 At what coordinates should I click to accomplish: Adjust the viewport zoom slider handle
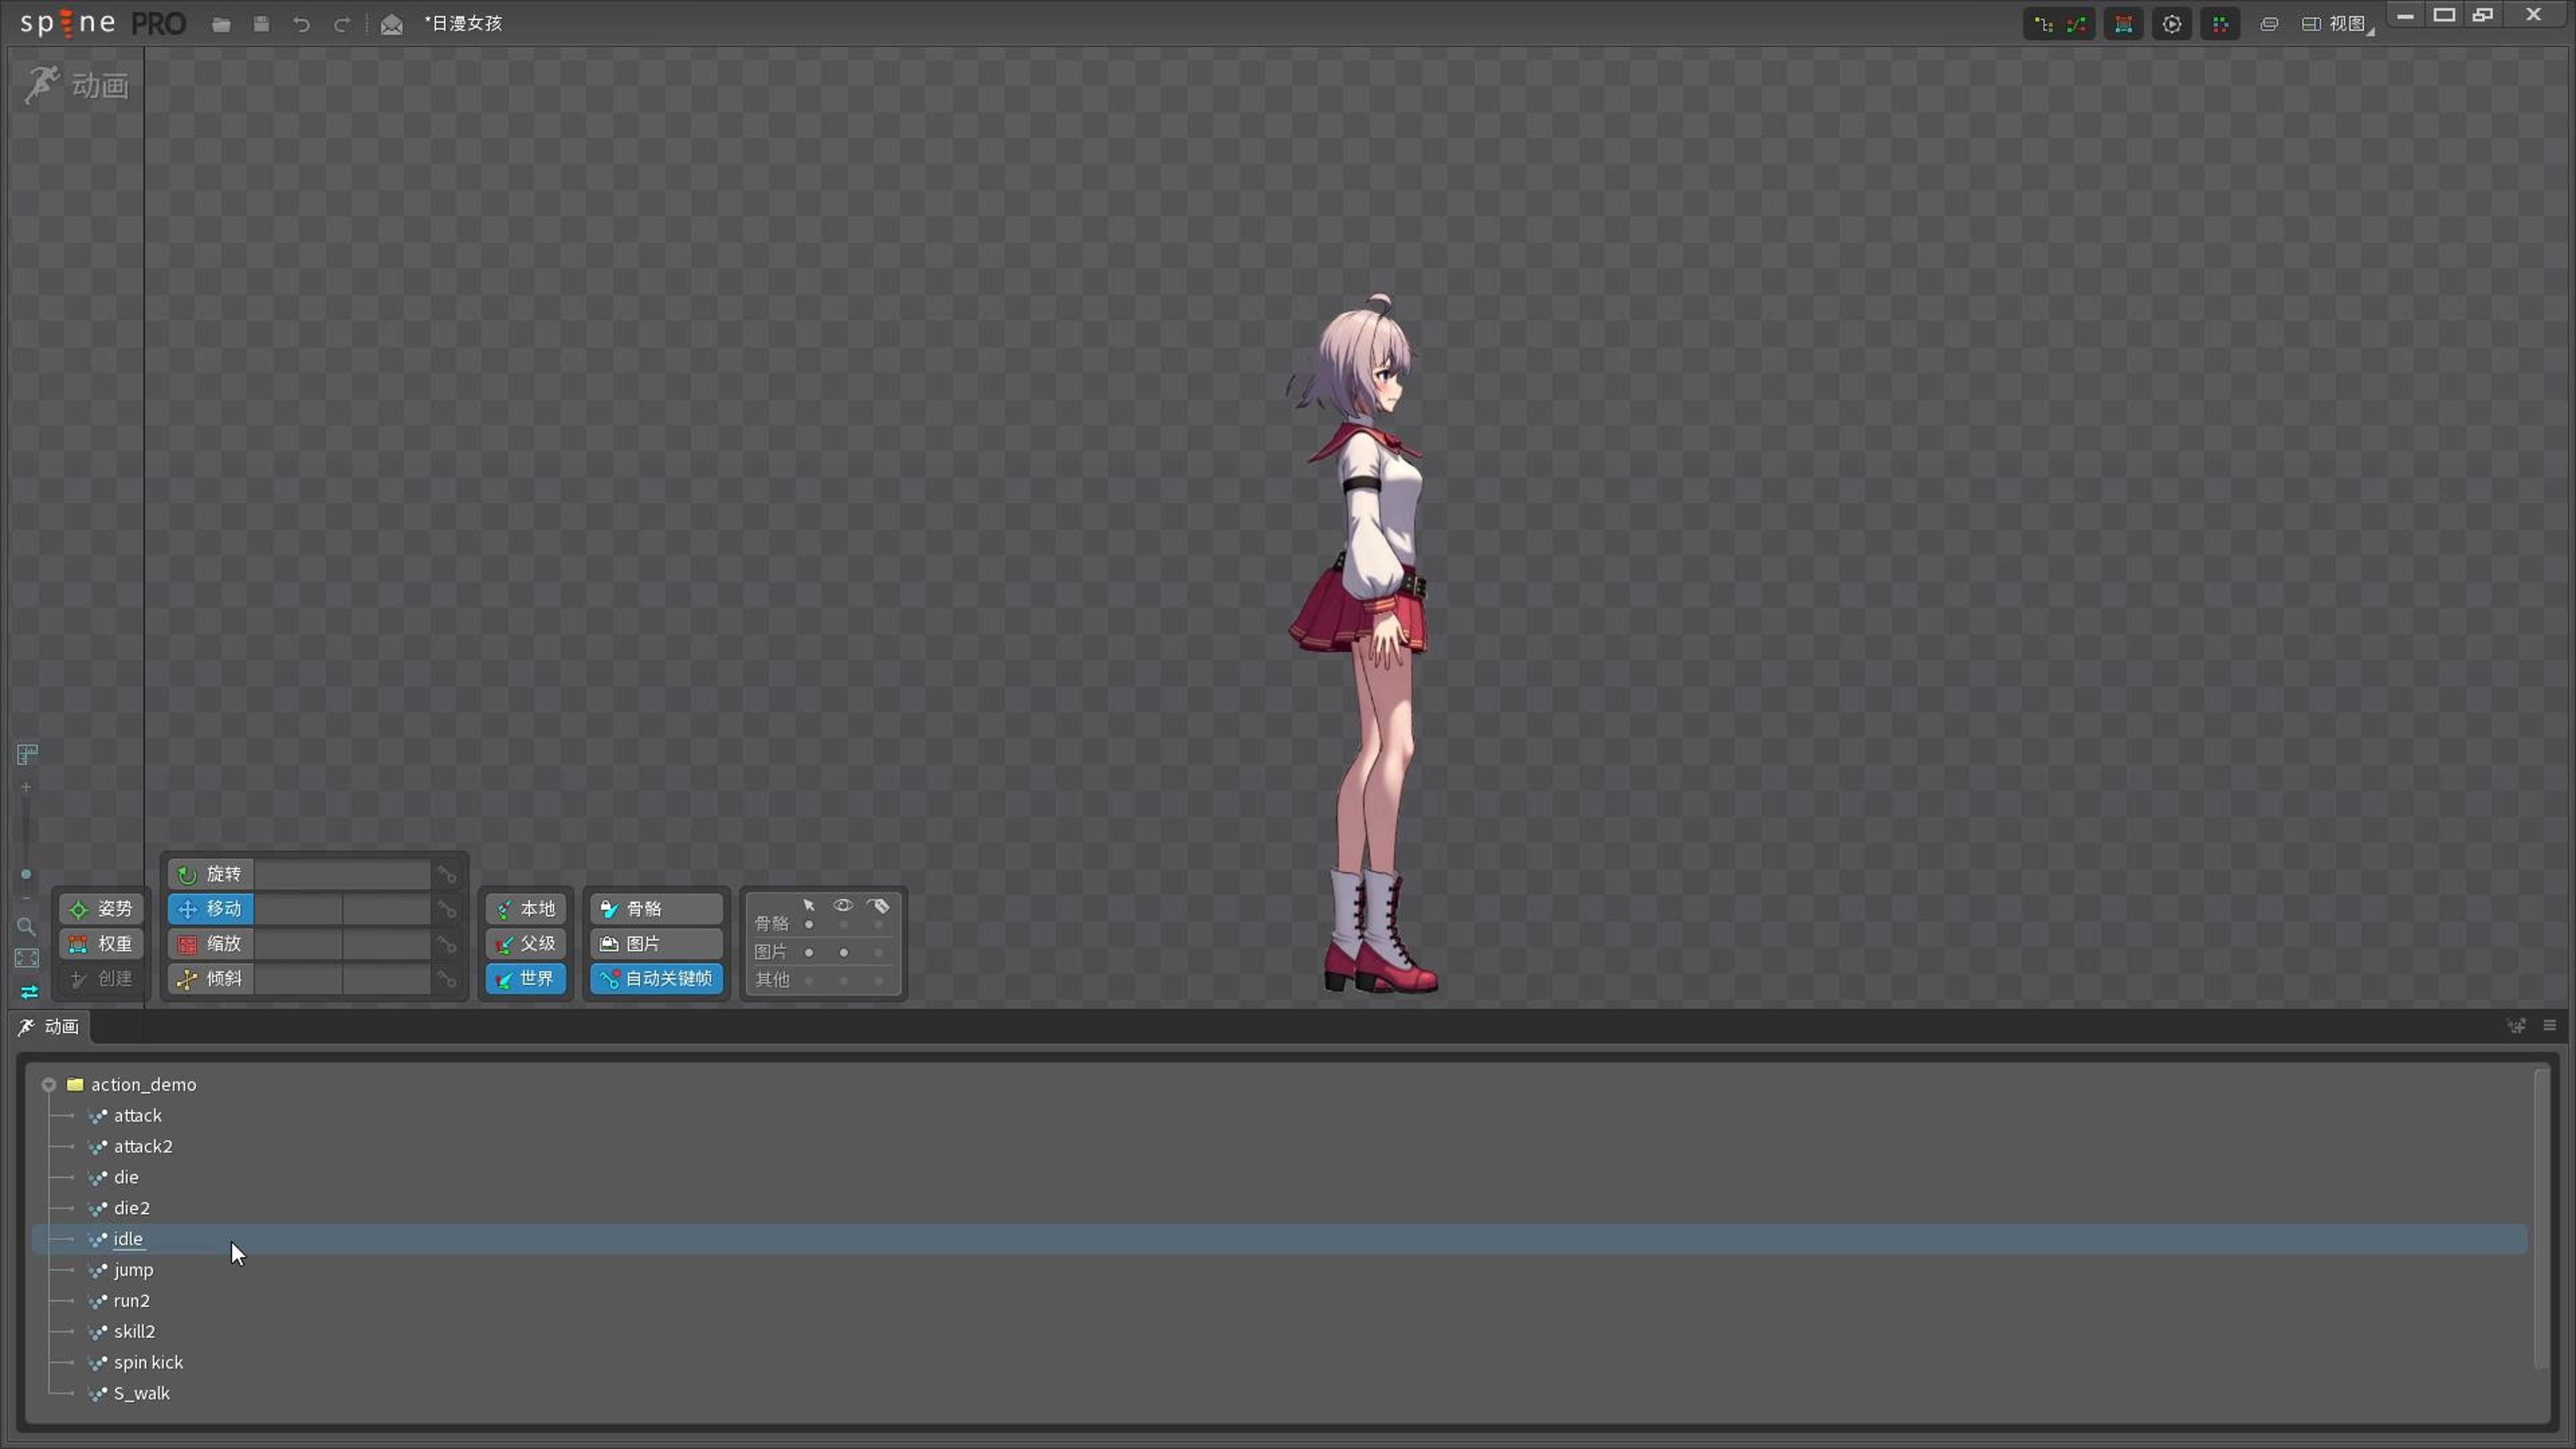[x=26, y=875]
